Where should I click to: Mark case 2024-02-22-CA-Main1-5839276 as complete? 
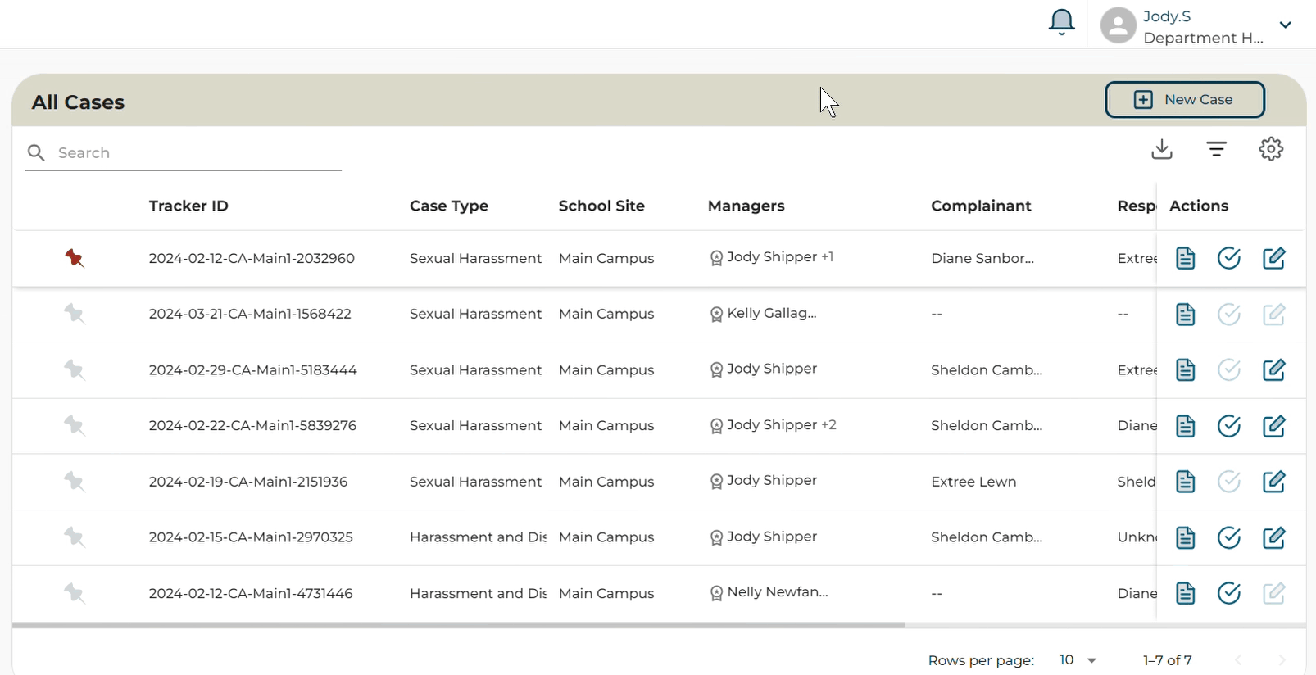(x=1228, y=426)
